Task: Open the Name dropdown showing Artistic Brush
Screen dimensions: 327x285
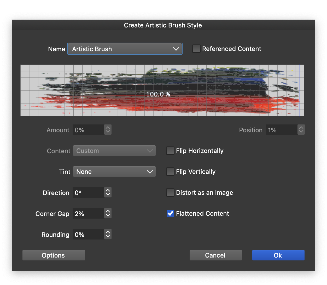Action: pos(125,49)
